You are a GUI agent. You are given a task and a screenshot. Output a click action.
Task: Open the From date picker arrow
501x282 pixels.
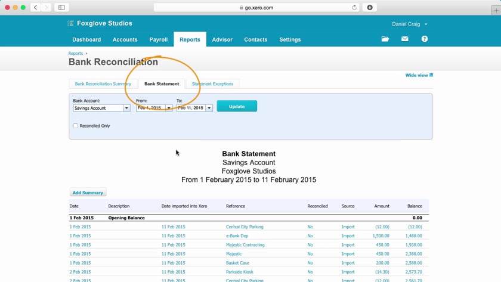(x=169, y=108)
